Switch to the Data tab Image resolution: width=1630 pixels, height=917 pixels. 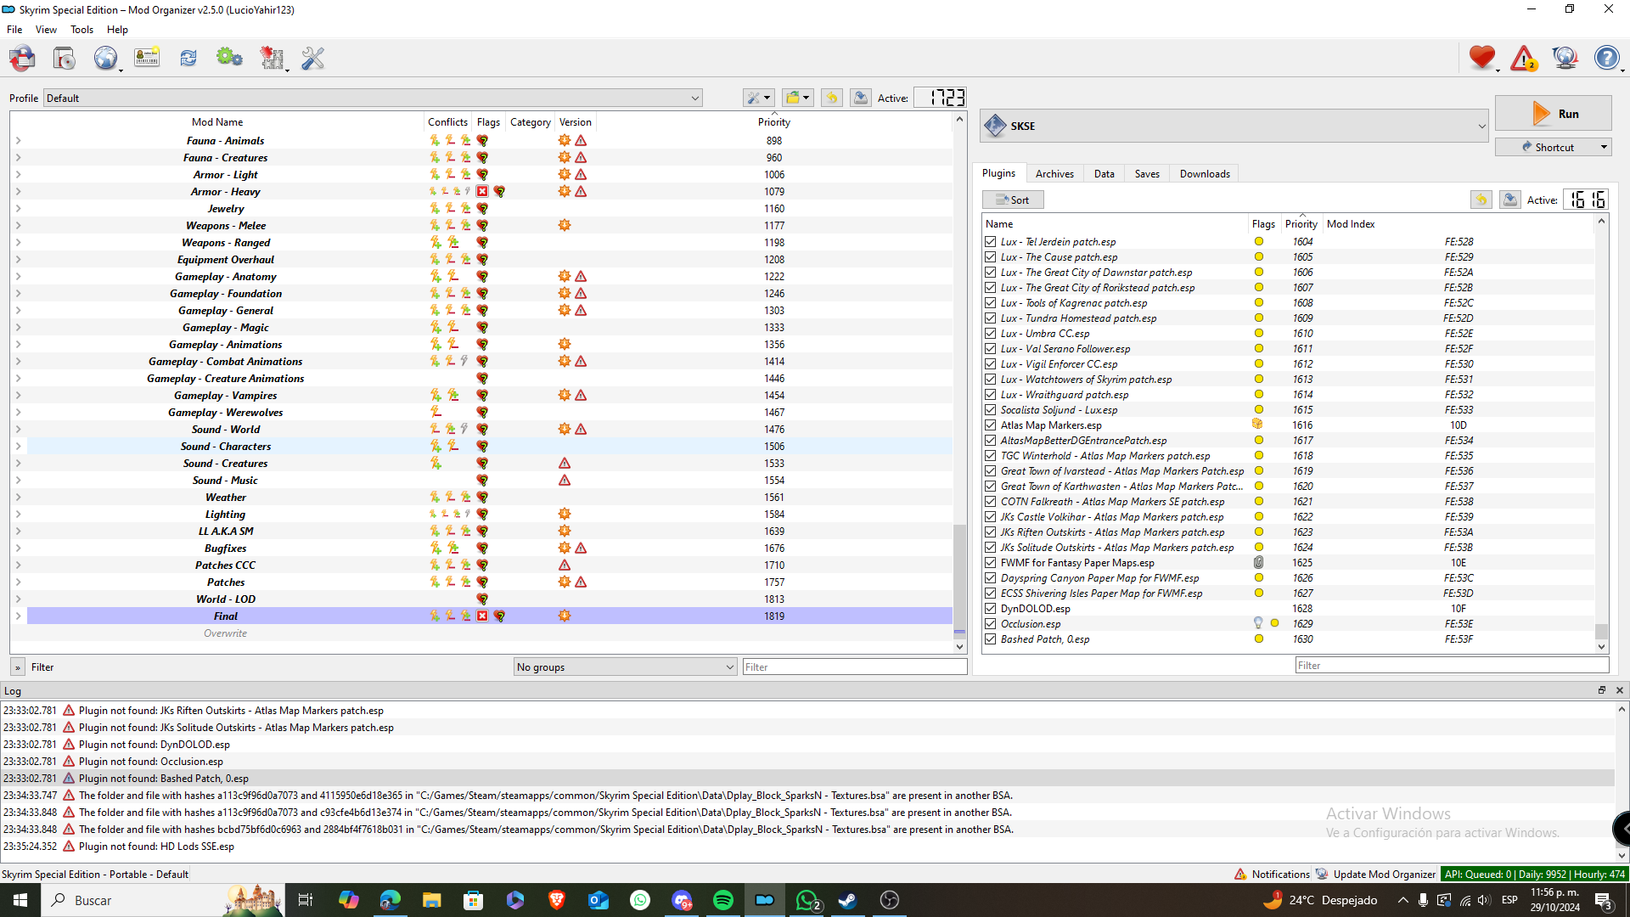coord(1104,173)
